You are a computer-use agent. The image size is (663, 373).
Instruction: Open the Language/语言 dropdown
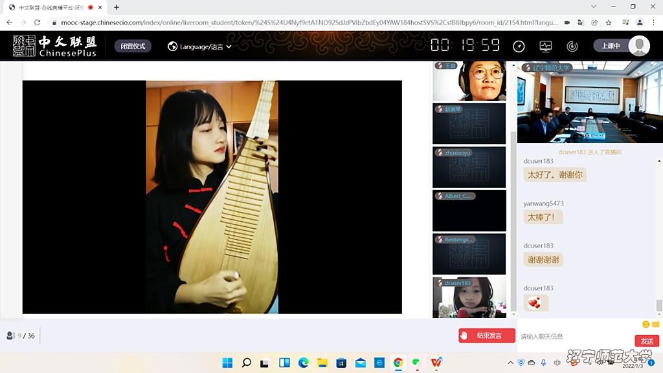200,47
